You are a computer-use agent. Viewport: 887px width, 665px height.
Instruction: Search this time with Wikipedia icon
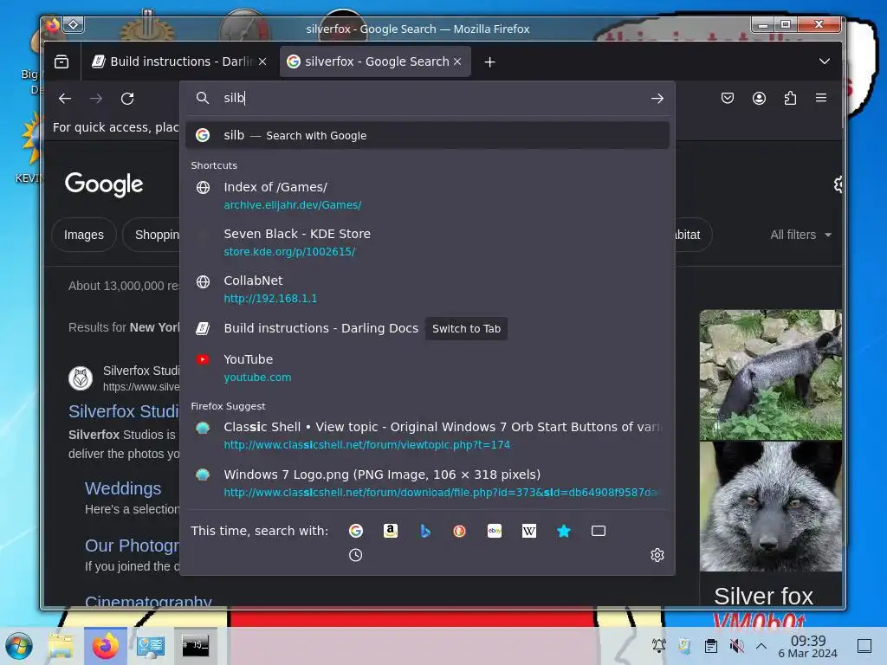[529, 531]
